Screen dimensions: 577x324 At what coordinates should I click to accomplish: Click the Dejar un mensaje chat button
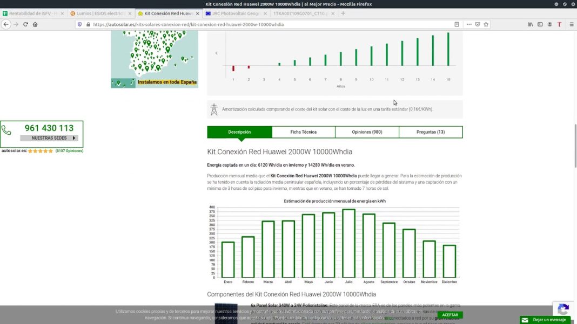tap(545, 320)
